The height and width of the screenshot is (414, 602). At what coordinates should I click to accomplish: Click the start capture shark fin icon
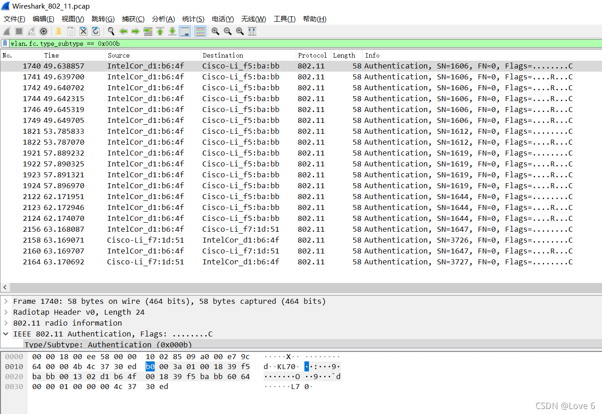click(7, 31)
